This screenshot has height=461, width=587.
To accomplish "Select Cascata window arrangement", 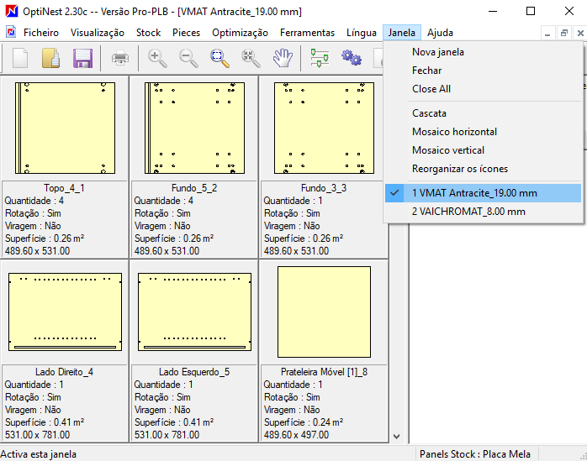I will click(x=429, y=113).
